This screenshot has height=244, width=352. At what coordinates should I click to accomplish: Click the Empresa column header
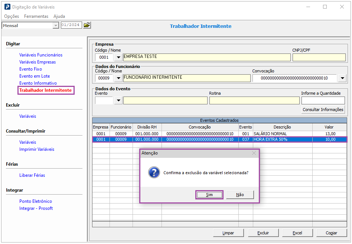(x=101, y=127)
